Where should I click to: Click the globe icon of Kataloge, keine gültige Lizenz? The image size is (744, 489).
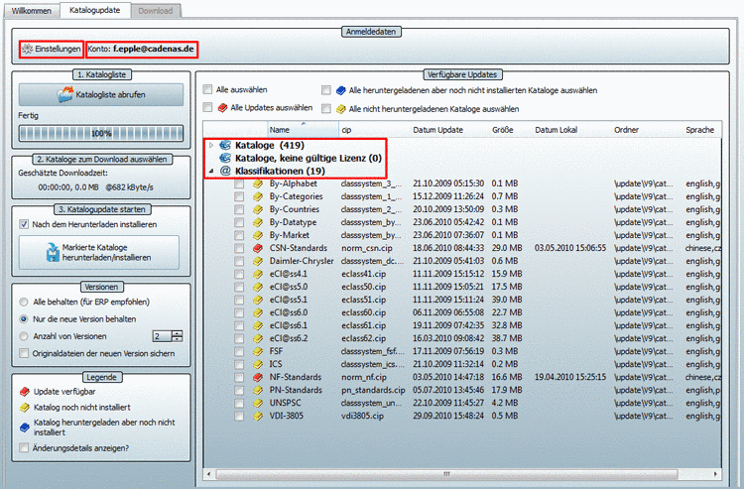(225, 158)
